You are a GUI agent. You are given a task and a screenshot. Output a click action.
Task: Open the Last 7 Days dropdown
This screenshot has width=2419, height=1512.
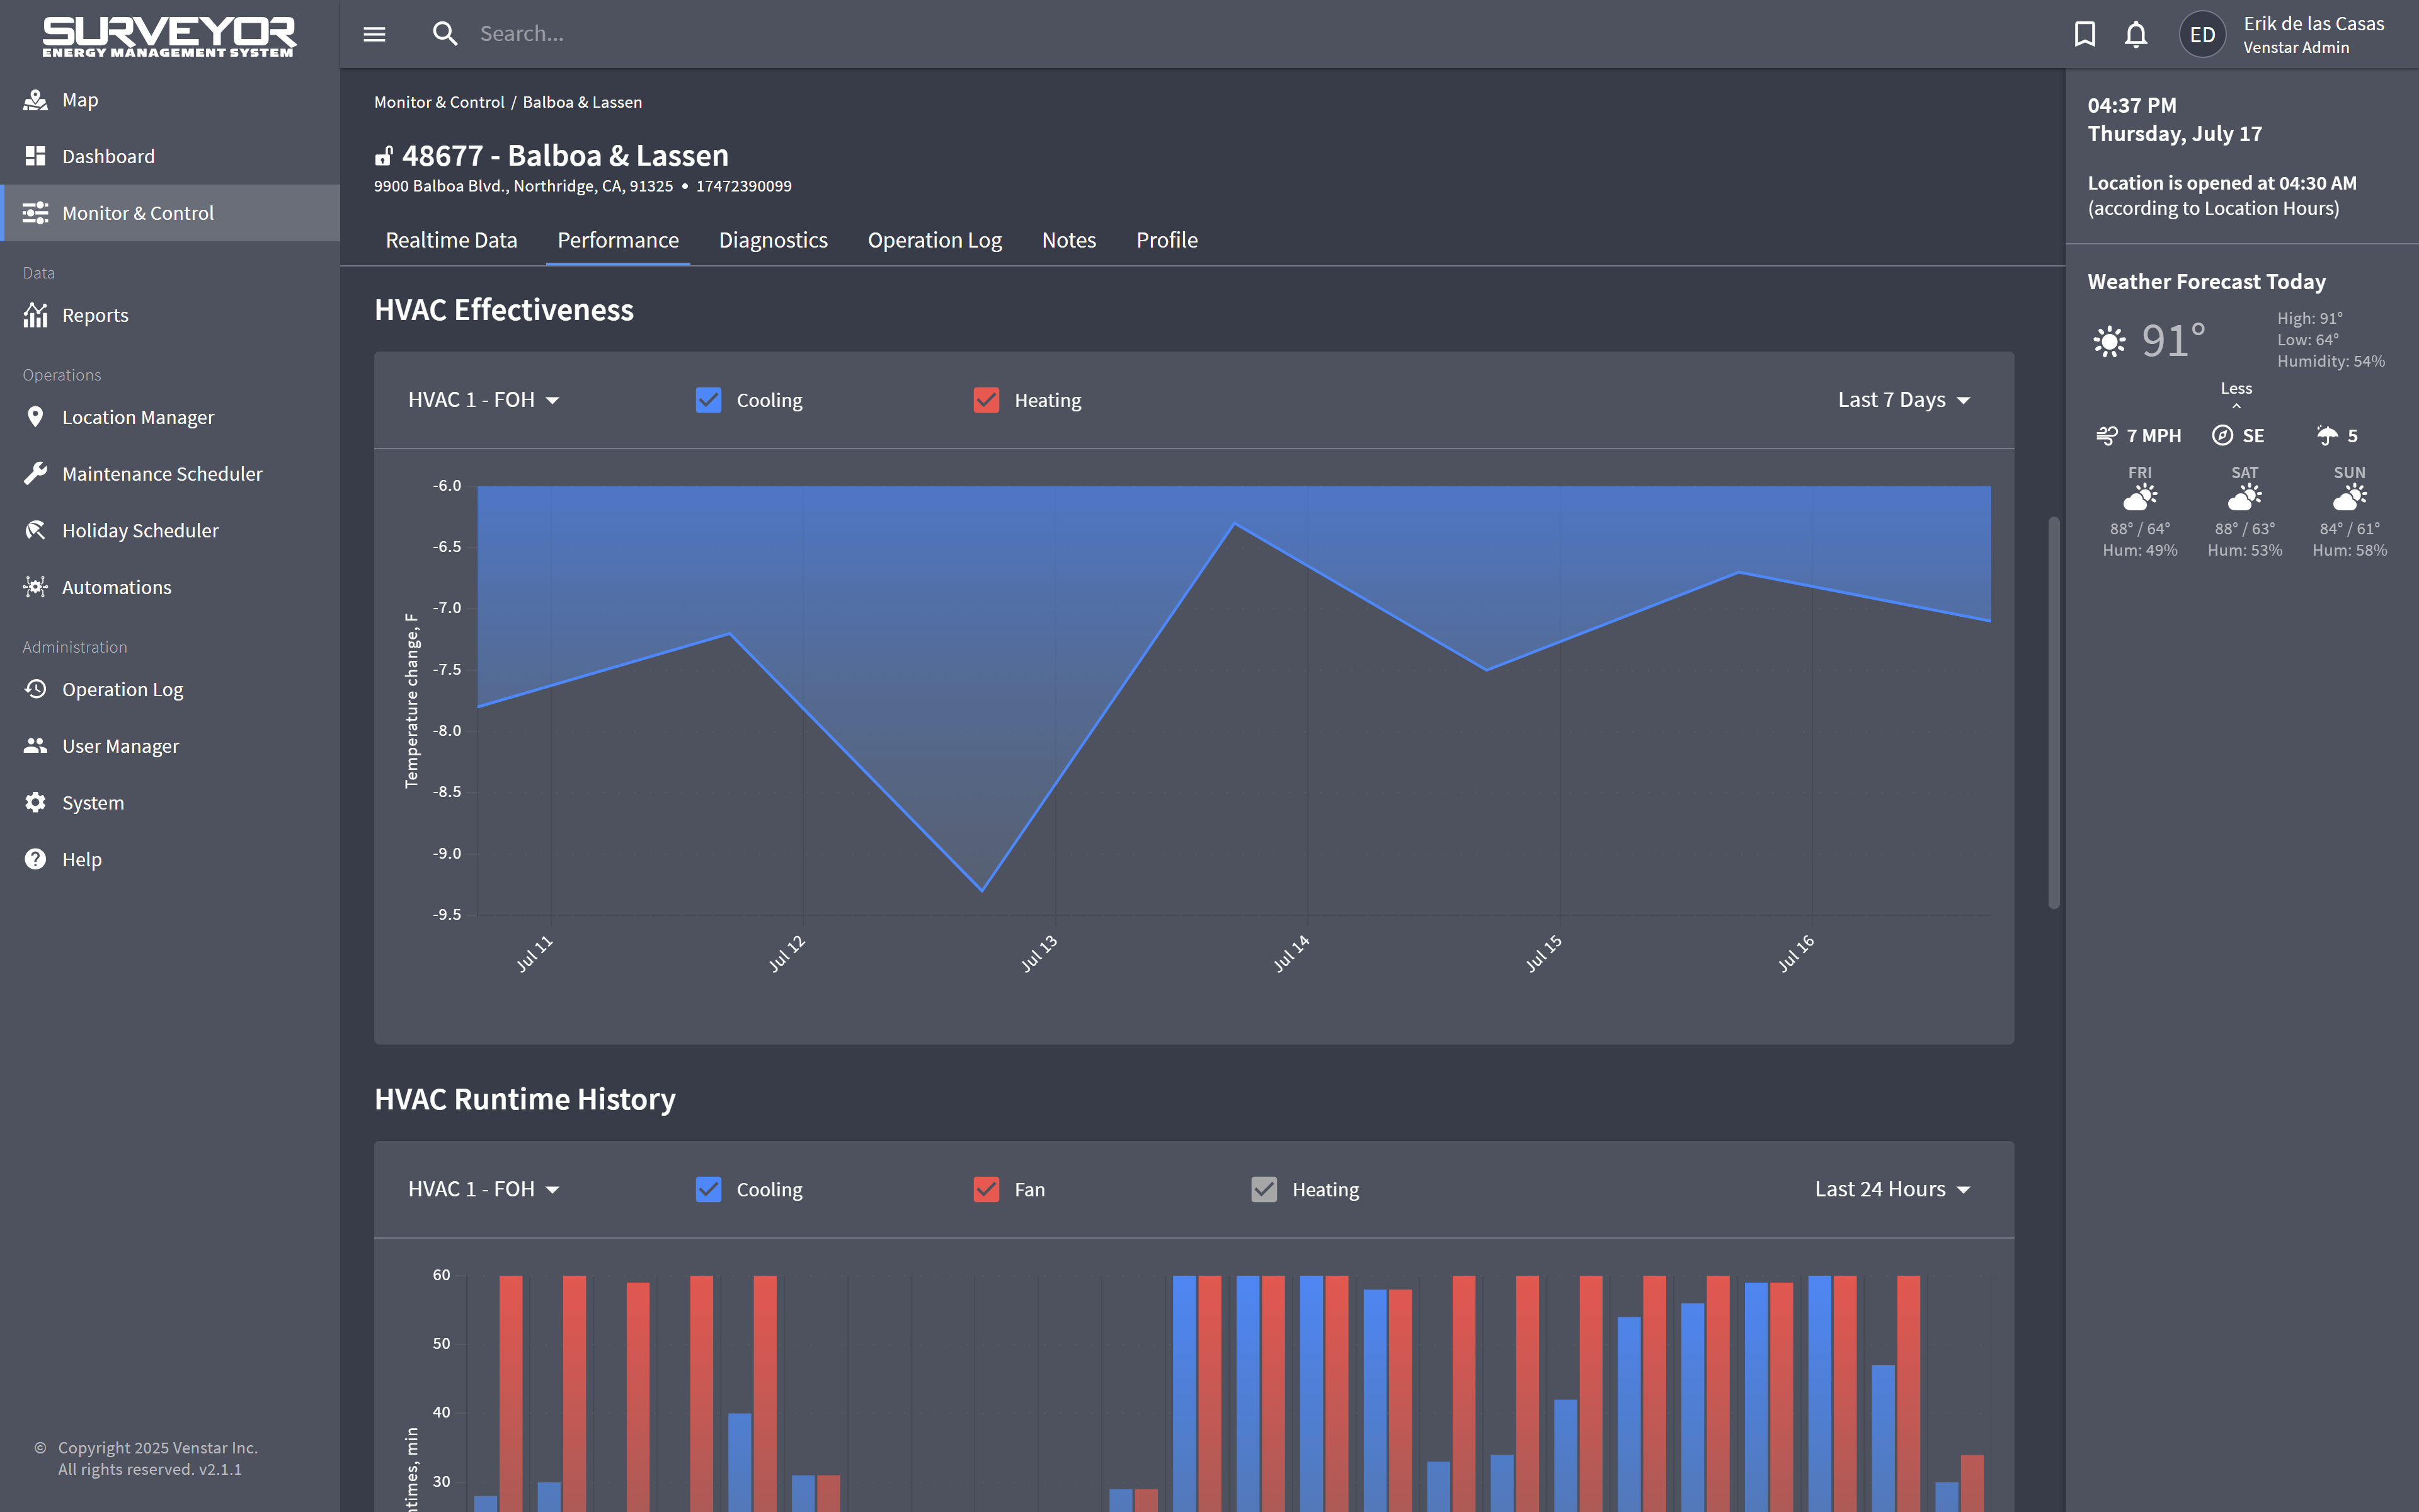click(x=1903, y=400)
